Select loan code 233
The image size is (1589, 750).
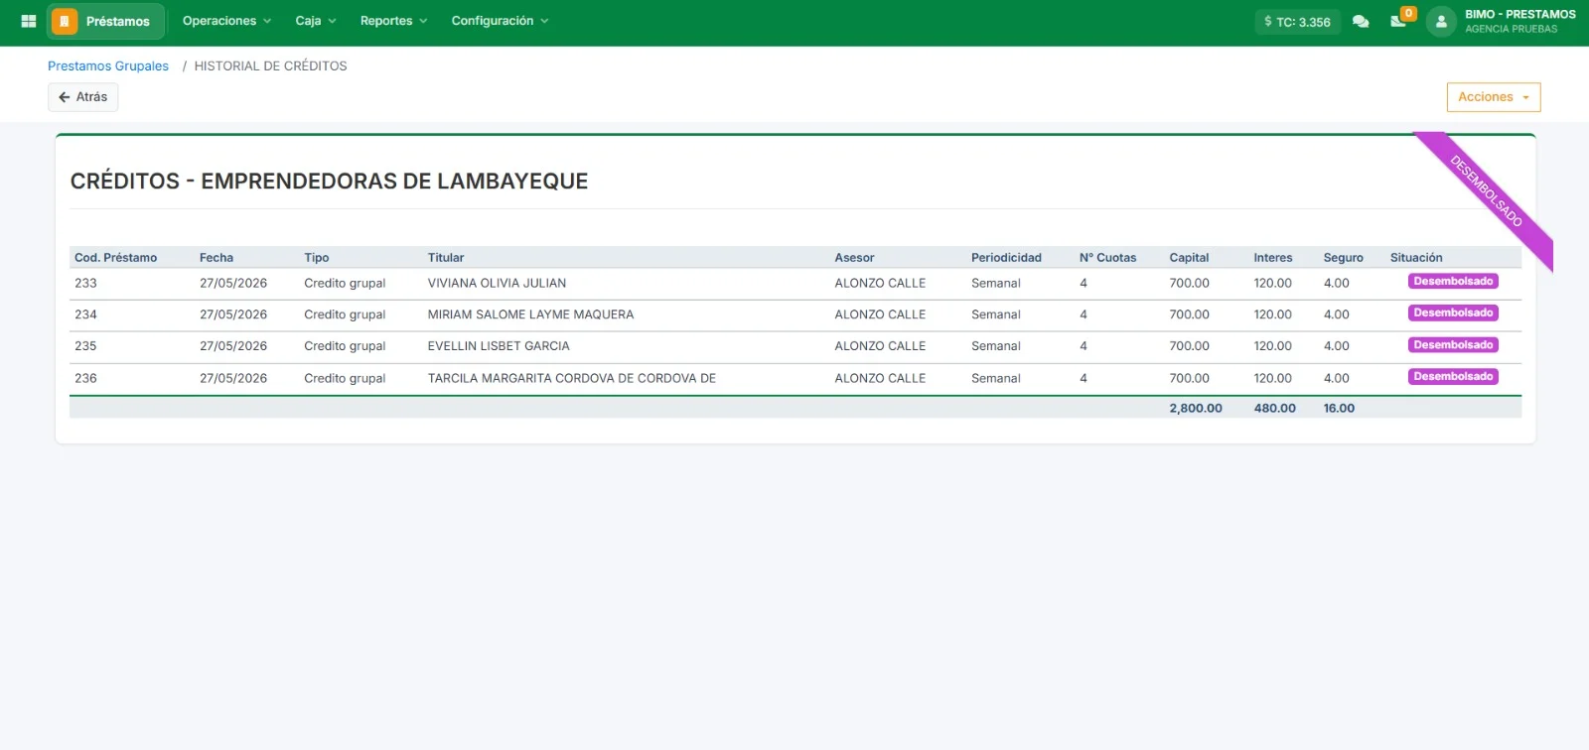85,284
